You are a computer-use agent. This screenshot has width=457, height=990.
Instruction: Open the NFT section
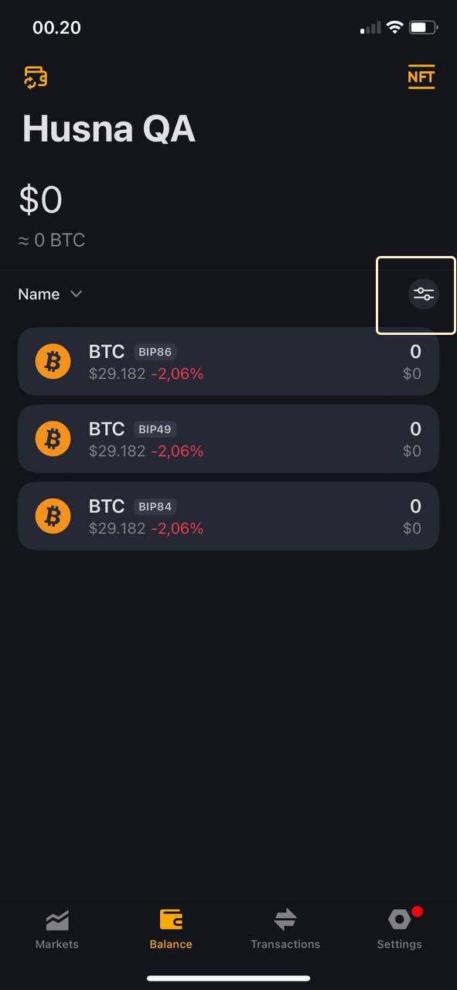click(421, 77)
